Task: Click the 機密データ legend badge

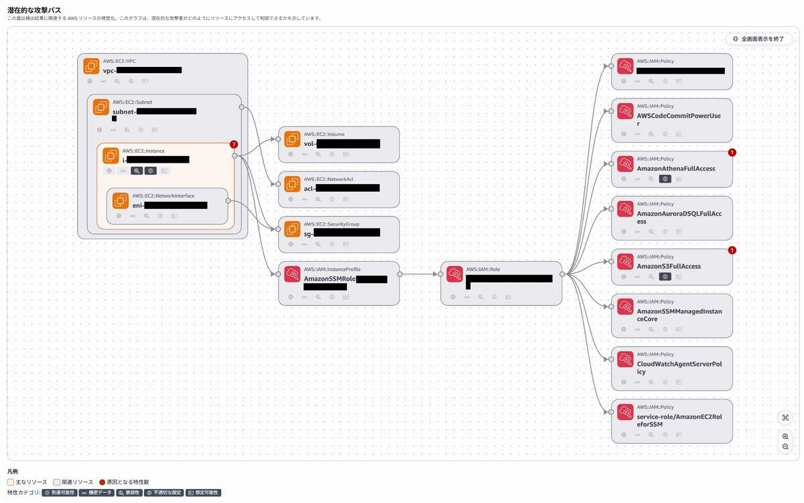Action: coord(96,493)
